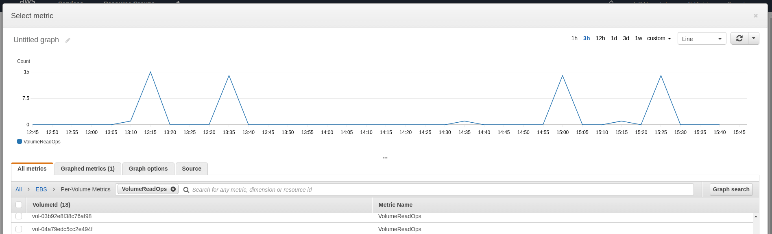Check the vol-04a79edc5cc2e494f row checkbox
Screen dimensions: 772x234
coord(19,229)
